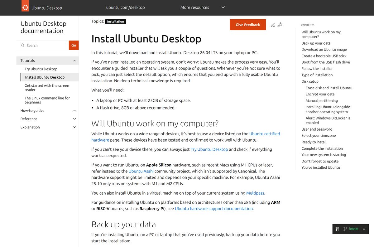Open The Linux command line for beginners
The width and height of the screenshot is (374, 247).
point(47,100)
